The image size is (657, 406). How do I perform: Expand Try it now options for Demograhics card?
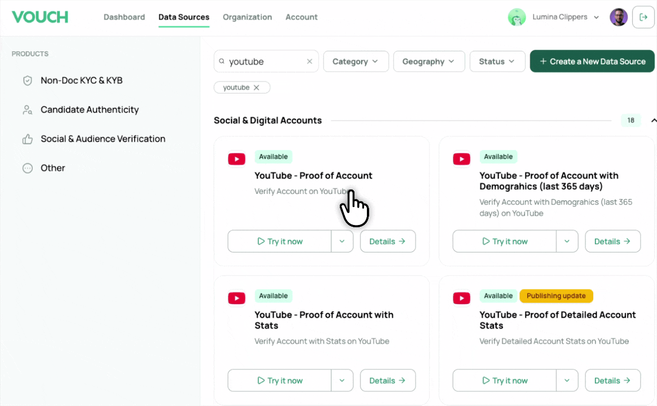coord(567,241)
